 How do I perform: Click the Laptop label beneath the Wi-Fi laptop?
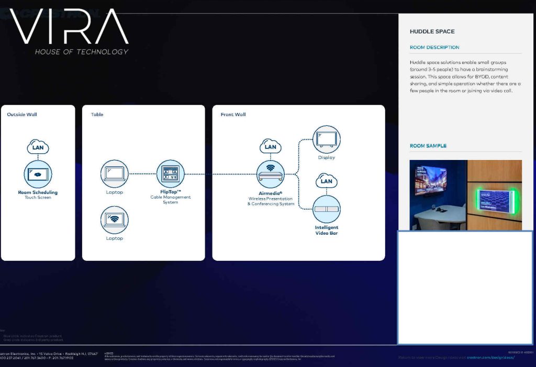tap(114, 238)
